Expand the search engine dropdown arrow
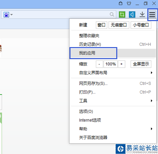 tap(11, 15)
